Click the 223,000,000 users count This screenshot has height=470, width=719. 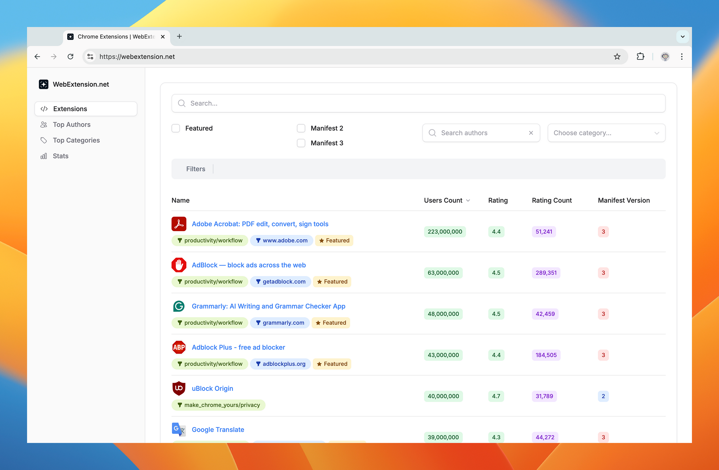click(445, 232)
